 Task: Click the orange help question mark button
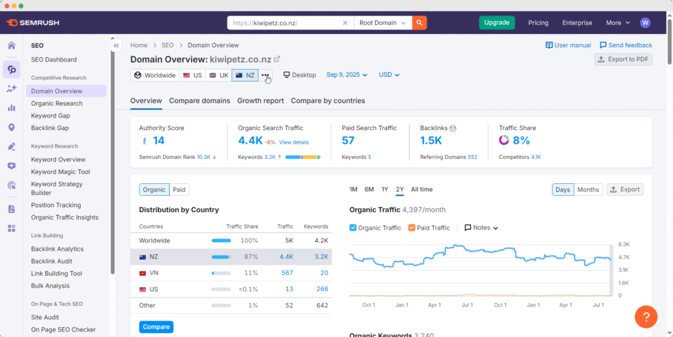coord(646,317)
